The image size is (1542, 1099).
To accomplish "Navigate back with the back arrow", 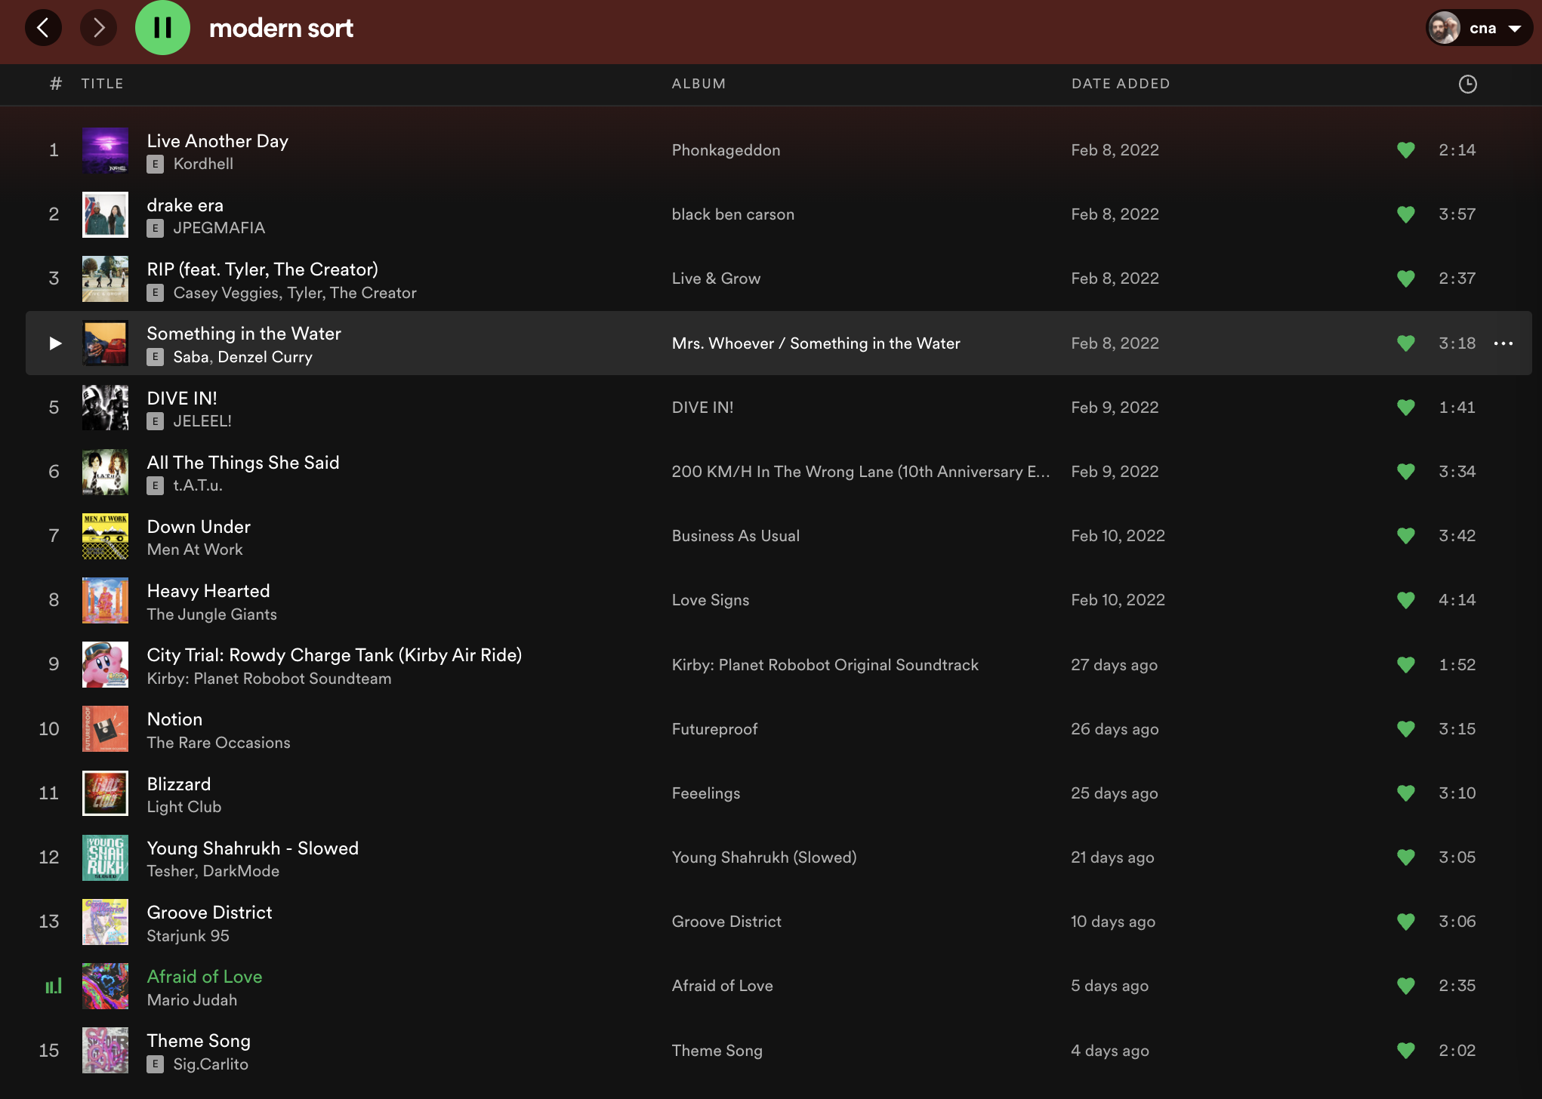I will pyautogui.click(x=44, y=27).
